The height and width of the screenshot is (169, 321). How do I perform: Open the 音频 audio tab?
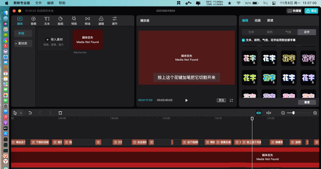click(x=33, y=21)
